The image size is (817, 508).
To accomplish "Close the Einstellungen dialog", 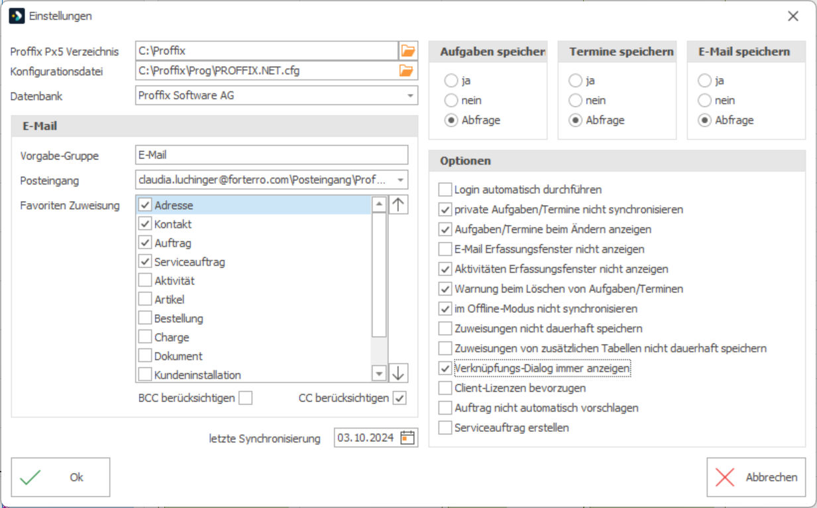I will (793, 16).
